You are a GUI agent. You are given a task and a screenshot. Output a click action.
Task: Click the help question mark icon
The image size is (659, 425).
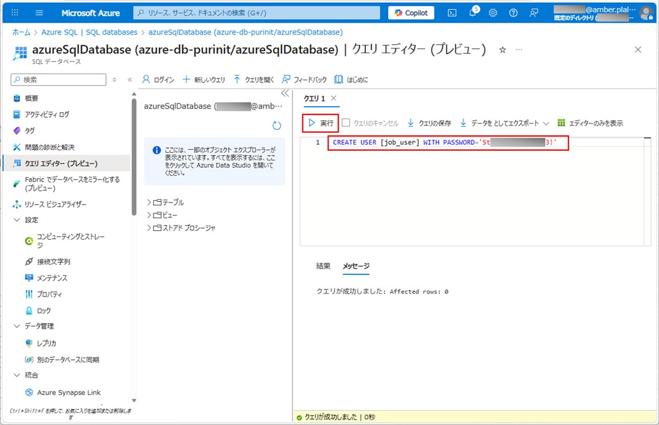coord(513,13)
